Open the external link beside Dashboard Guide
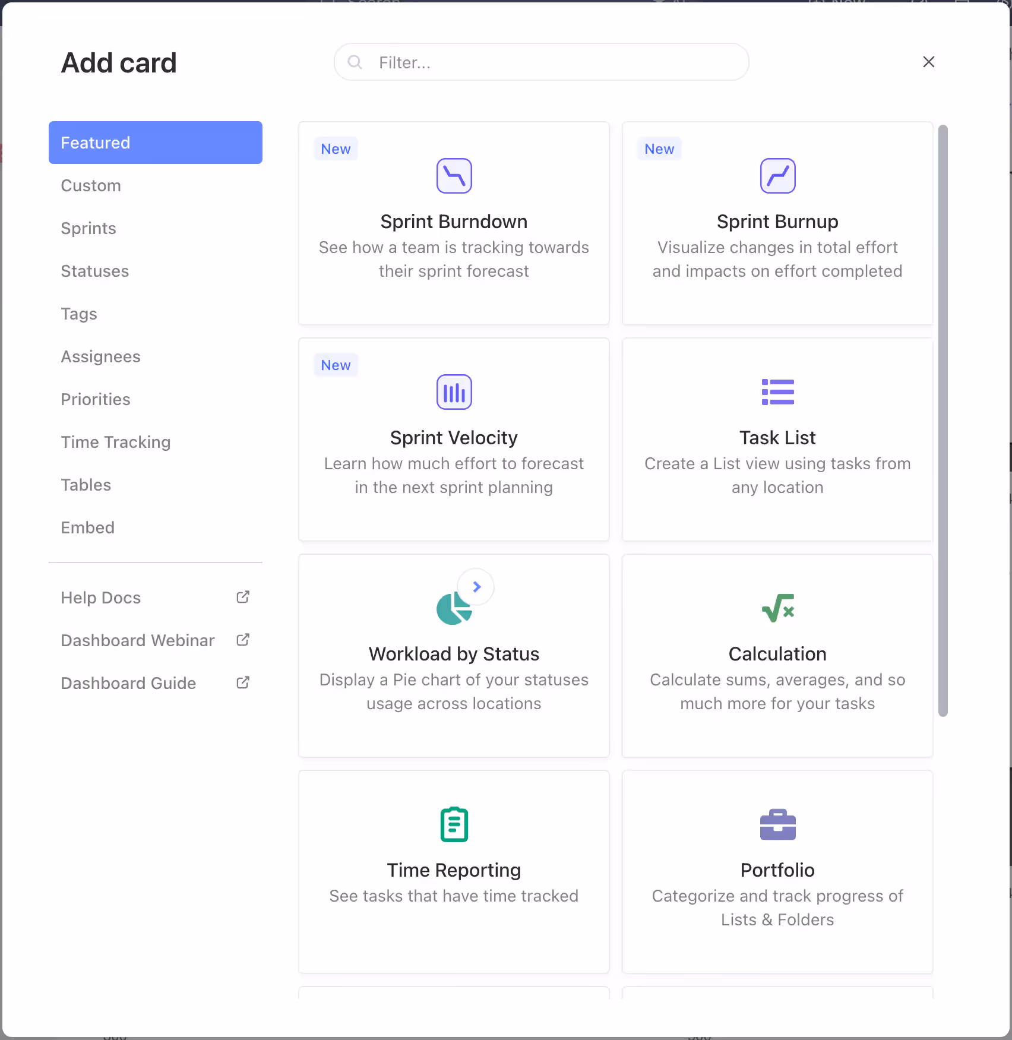1012x1040 pixels. [x=242, y=682]
